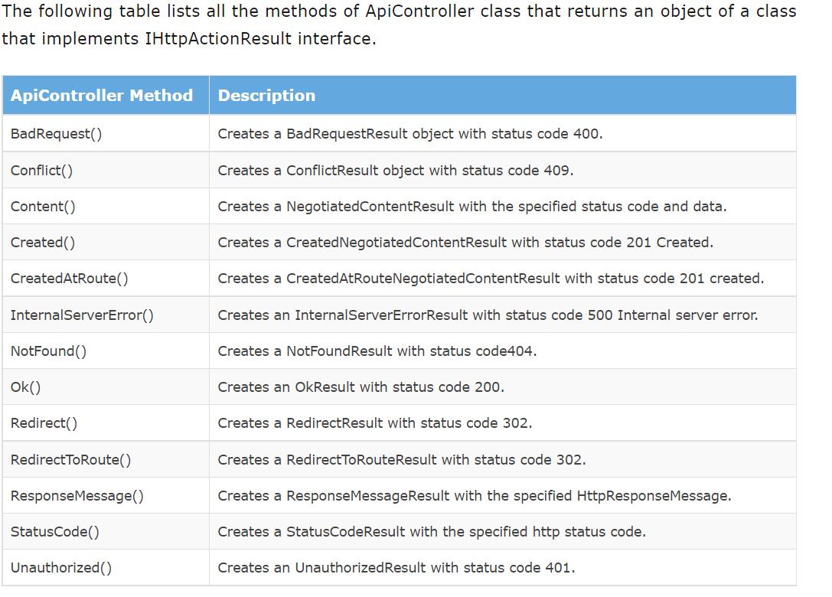Click the BadRequestResult status code 400 description
The width and height of the screenshot is (832, 597).
(x=410, y=134)
